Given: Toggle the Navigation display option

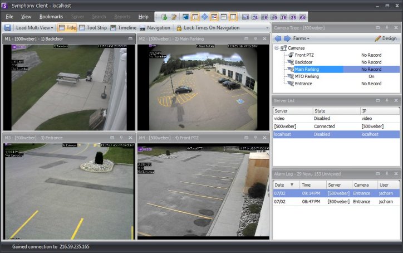Looking at the screenshot, I should tap(155, 27).
